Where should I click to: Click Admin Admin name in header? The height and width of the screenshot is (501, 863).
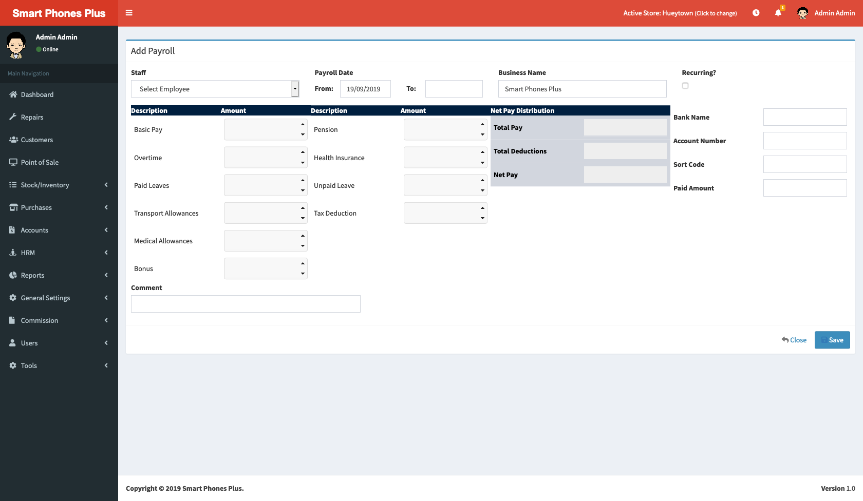click(835, 13)
